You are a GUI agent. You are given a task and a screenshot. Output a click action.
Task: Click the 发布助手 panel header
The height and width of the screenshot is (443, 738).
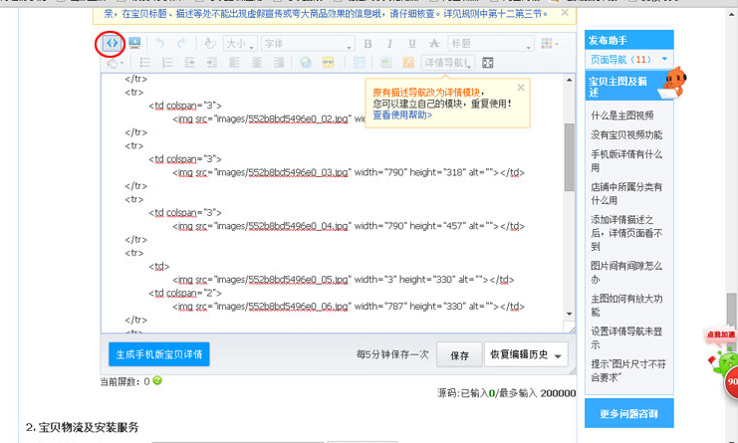coord(628,40)
